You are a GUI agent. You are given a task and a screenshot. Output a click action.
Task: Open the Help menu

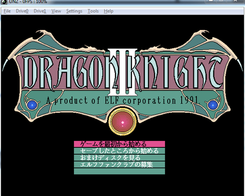109,11
